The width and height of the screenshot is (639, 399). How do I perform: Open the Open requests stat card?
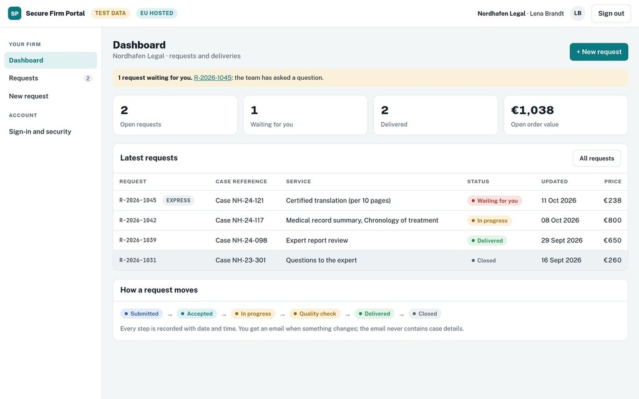tap(175, 115)
